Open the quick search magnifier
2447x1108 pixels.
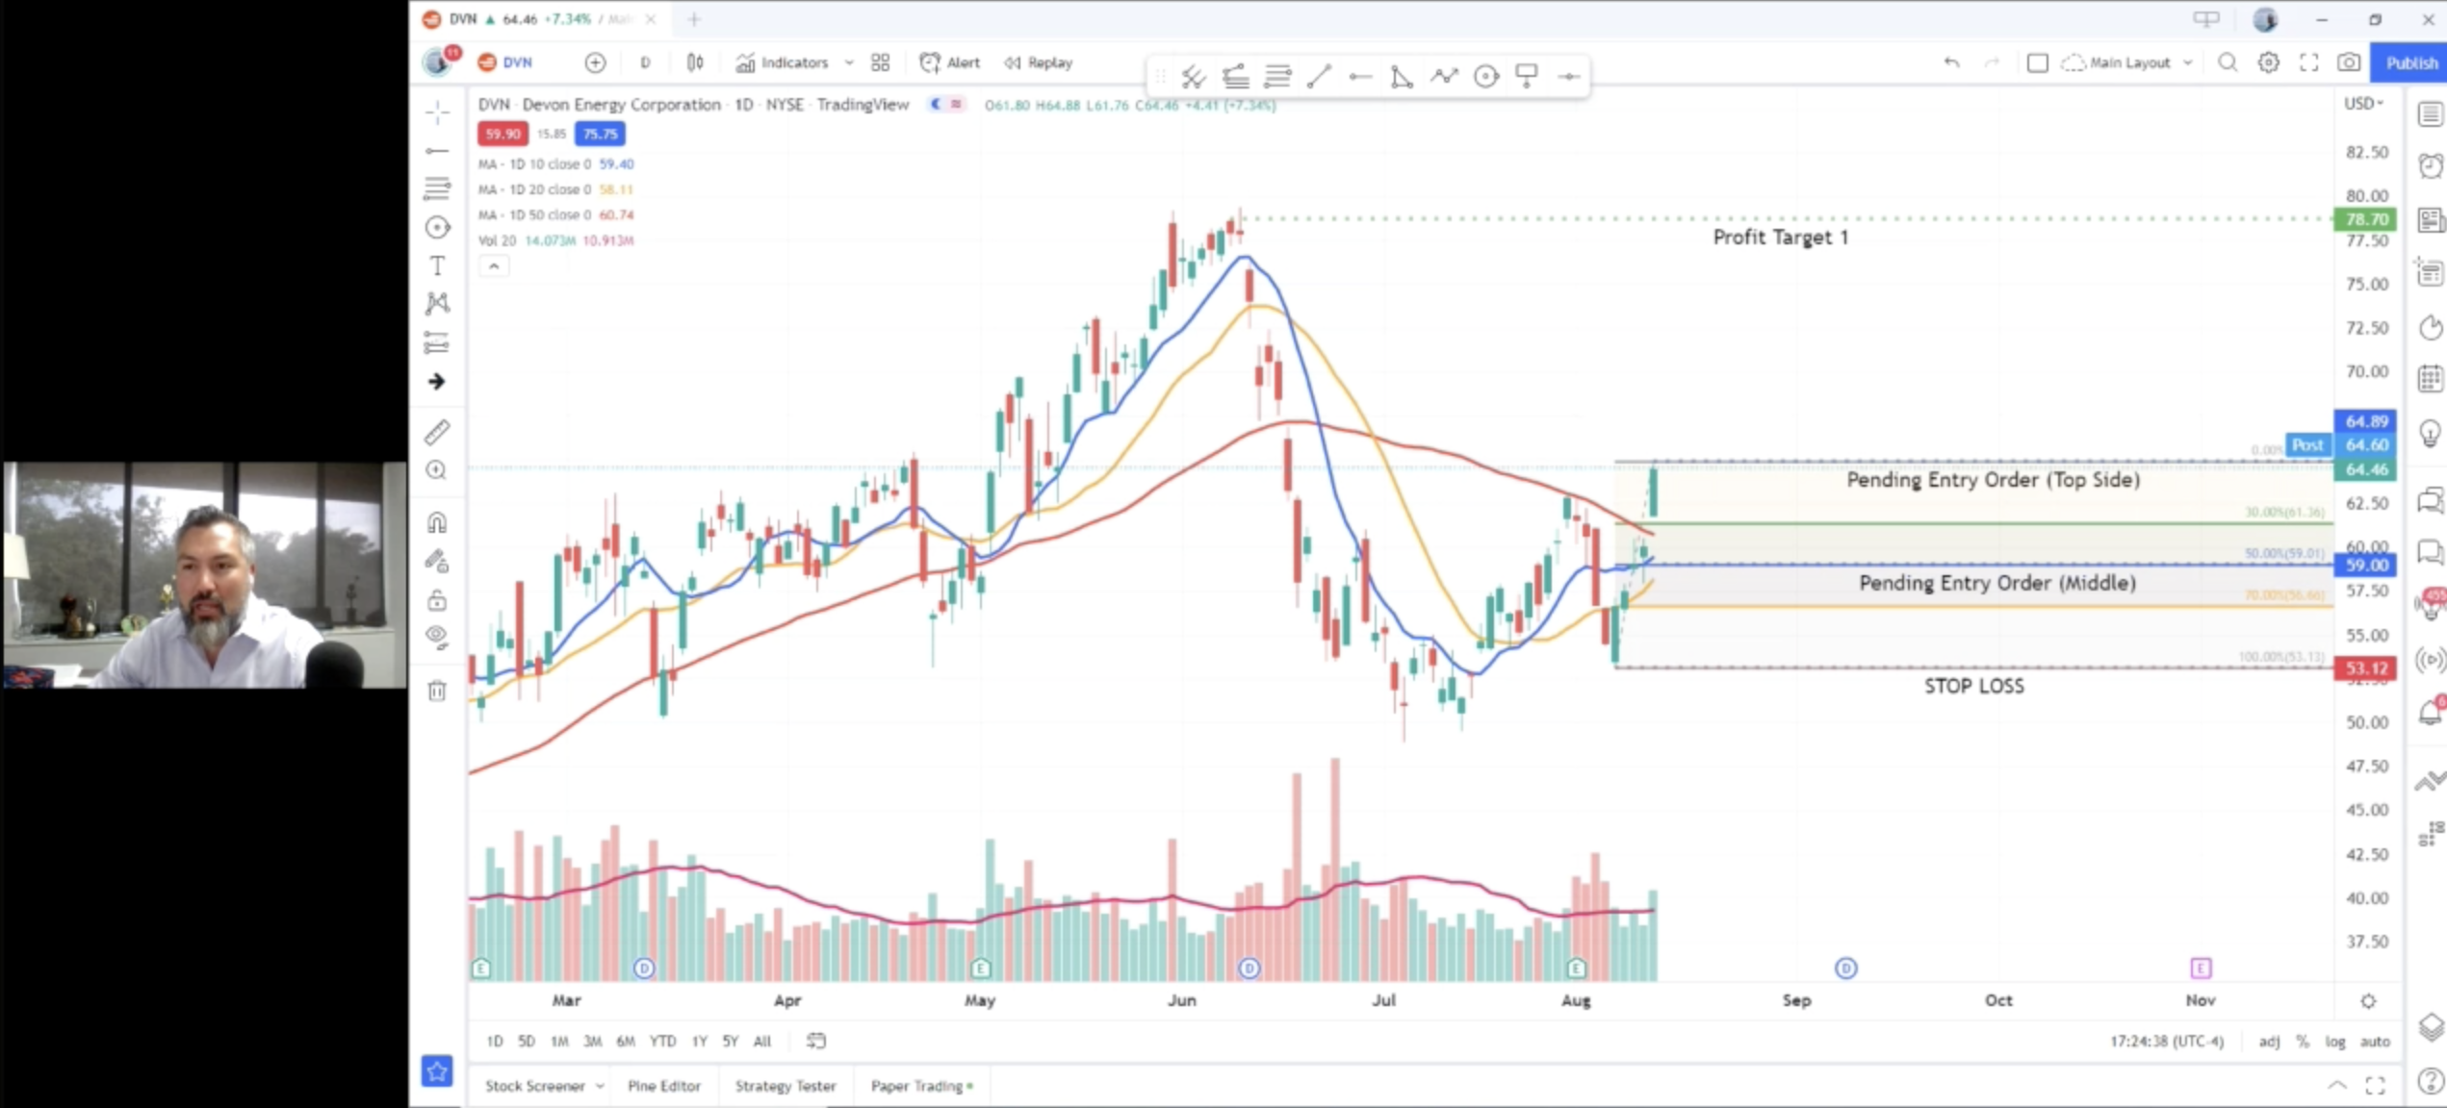point(2228,63)
